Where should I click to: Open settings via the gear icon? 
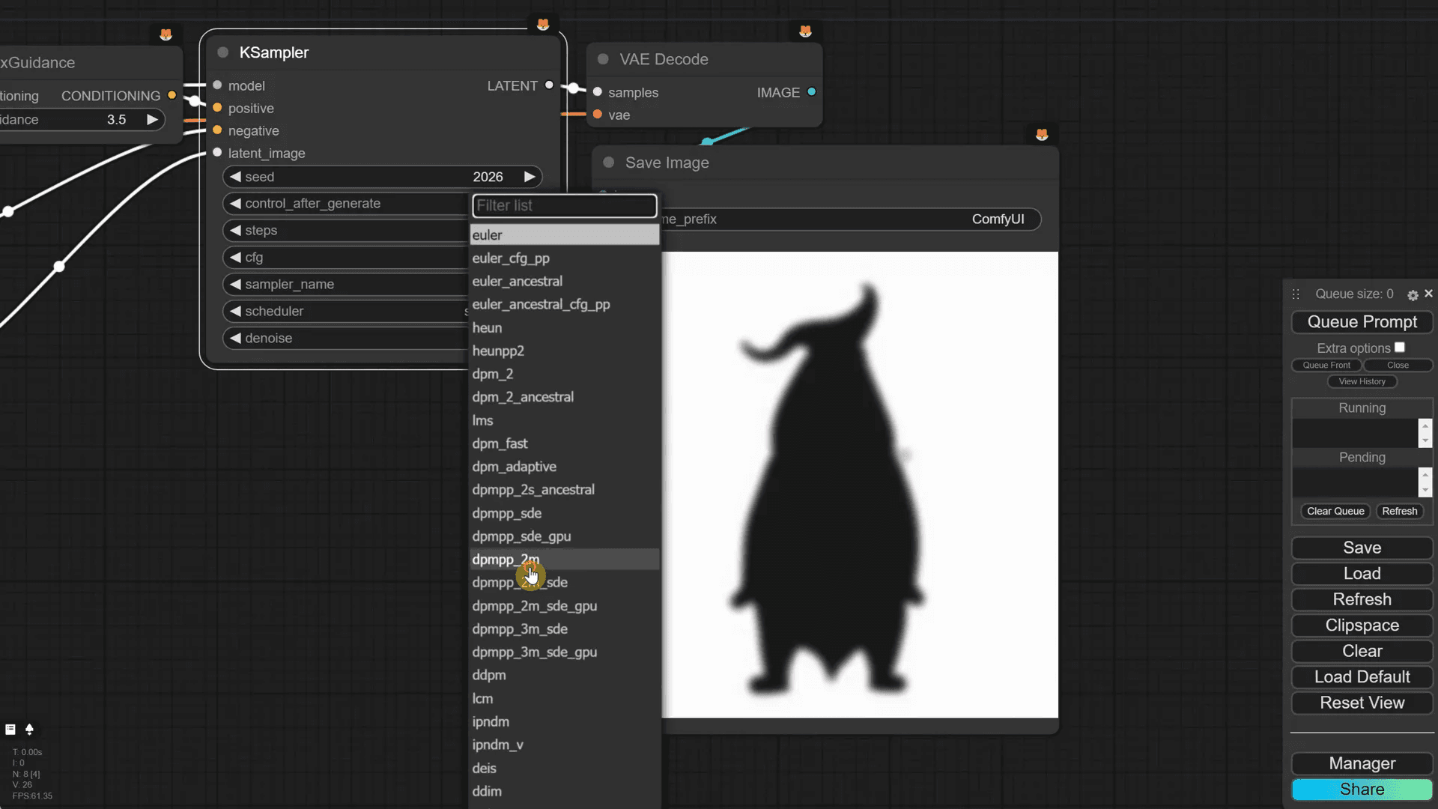[x=1413, y=295]
